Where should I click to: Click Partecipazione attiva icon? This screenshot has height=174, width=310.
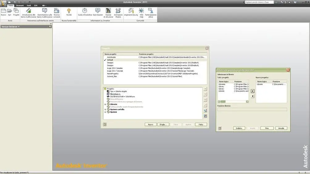[x=151, y=13]
